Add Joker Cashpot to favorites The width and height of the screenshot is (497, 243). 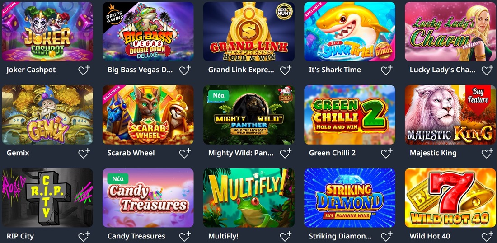click(x=84, y=70)
